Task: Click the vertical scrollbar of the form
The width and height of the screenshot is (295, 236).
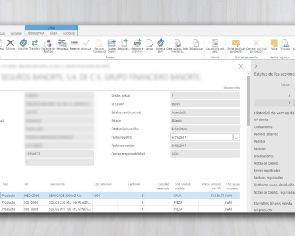Action: (248, 101)
